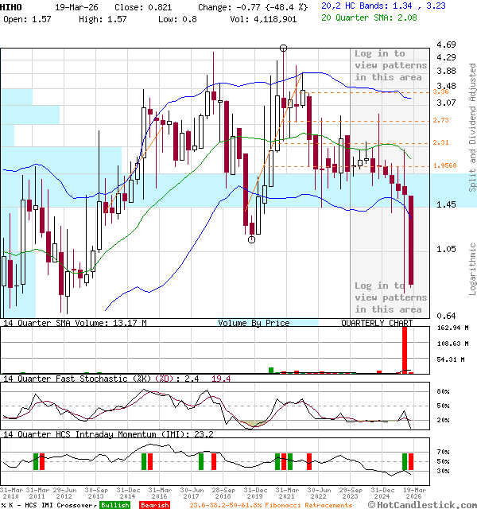
Task: Click the Volume By Price label
Action: [x=254, y=323]
